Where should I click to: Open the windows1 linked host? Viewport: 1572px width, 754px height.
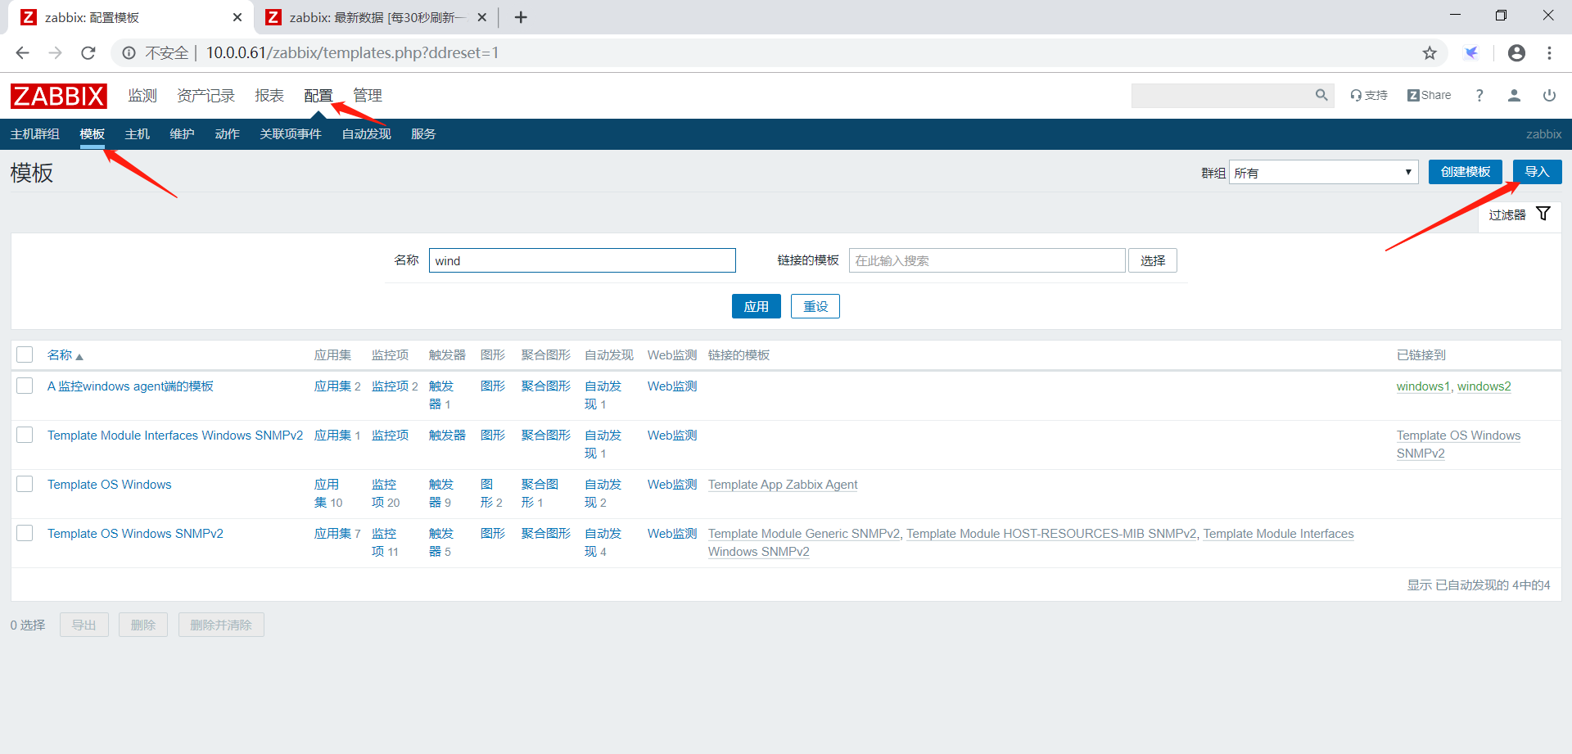click(x=1423, y=386)
